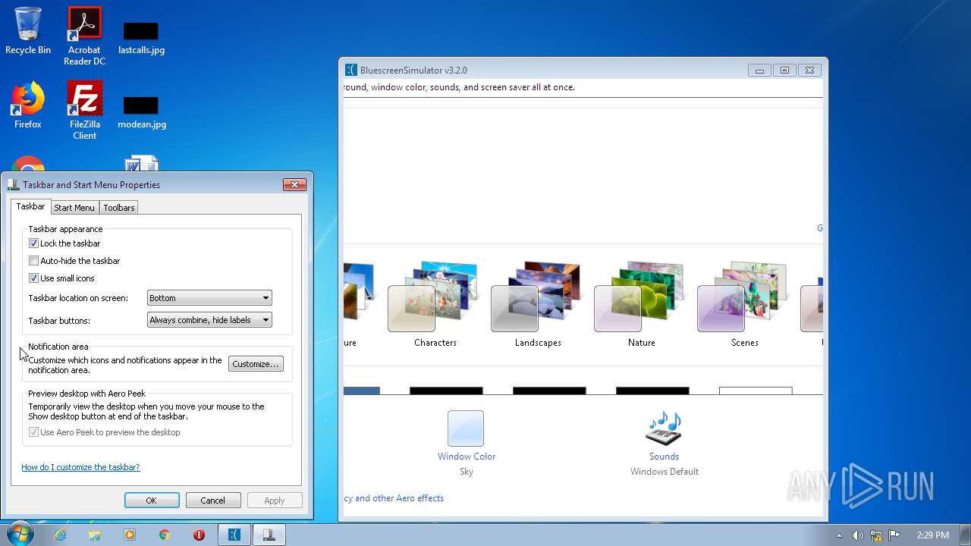971x546 pixels.
Task: Close the Taskbar and Start Menu Properties dialog
Action: [x=294, y=185]
